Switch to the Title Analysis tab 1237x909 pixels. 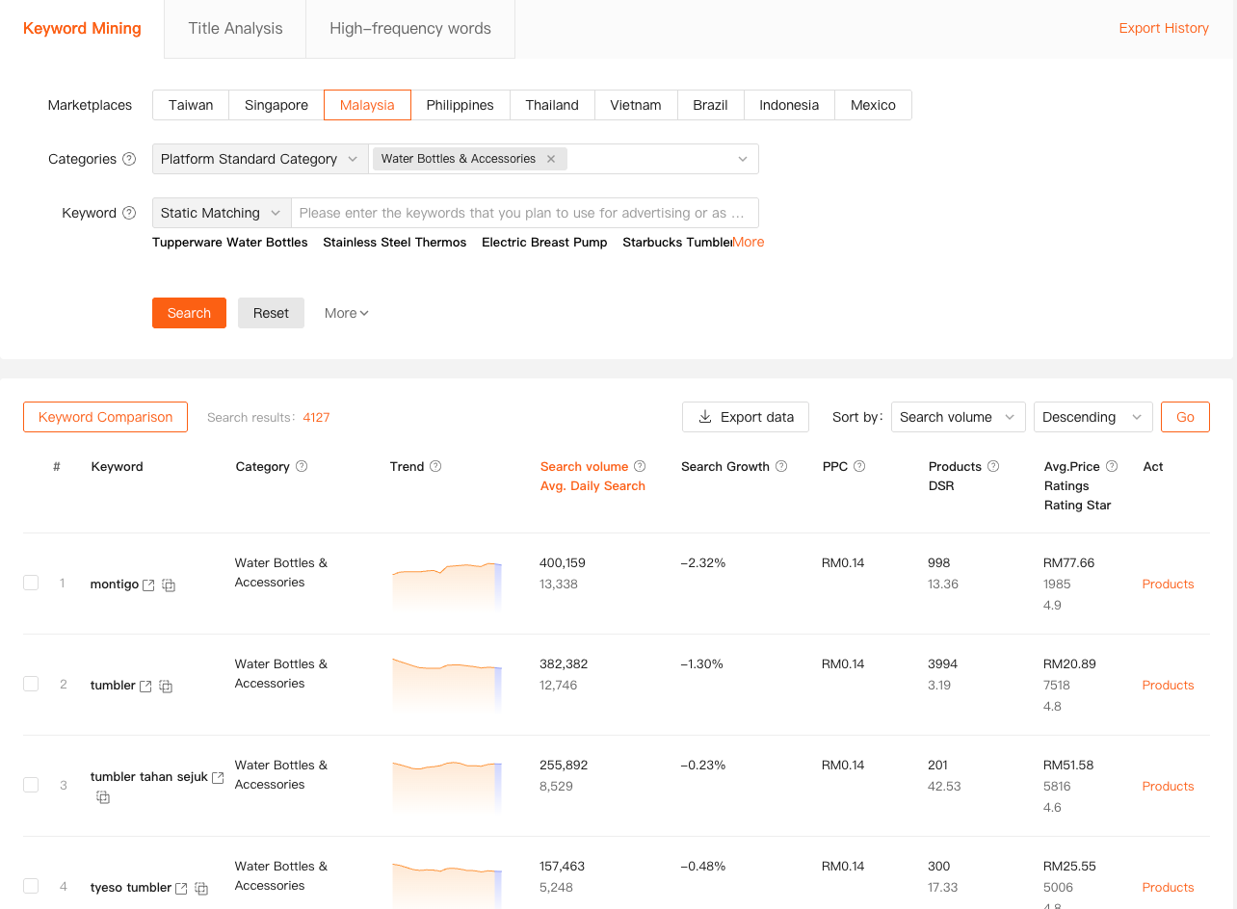235,29
